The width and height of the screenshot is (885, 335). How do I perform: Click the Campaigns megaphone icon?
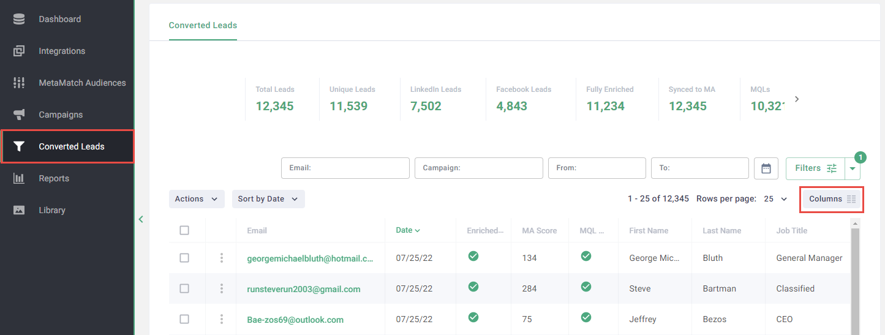coord(19,115)
